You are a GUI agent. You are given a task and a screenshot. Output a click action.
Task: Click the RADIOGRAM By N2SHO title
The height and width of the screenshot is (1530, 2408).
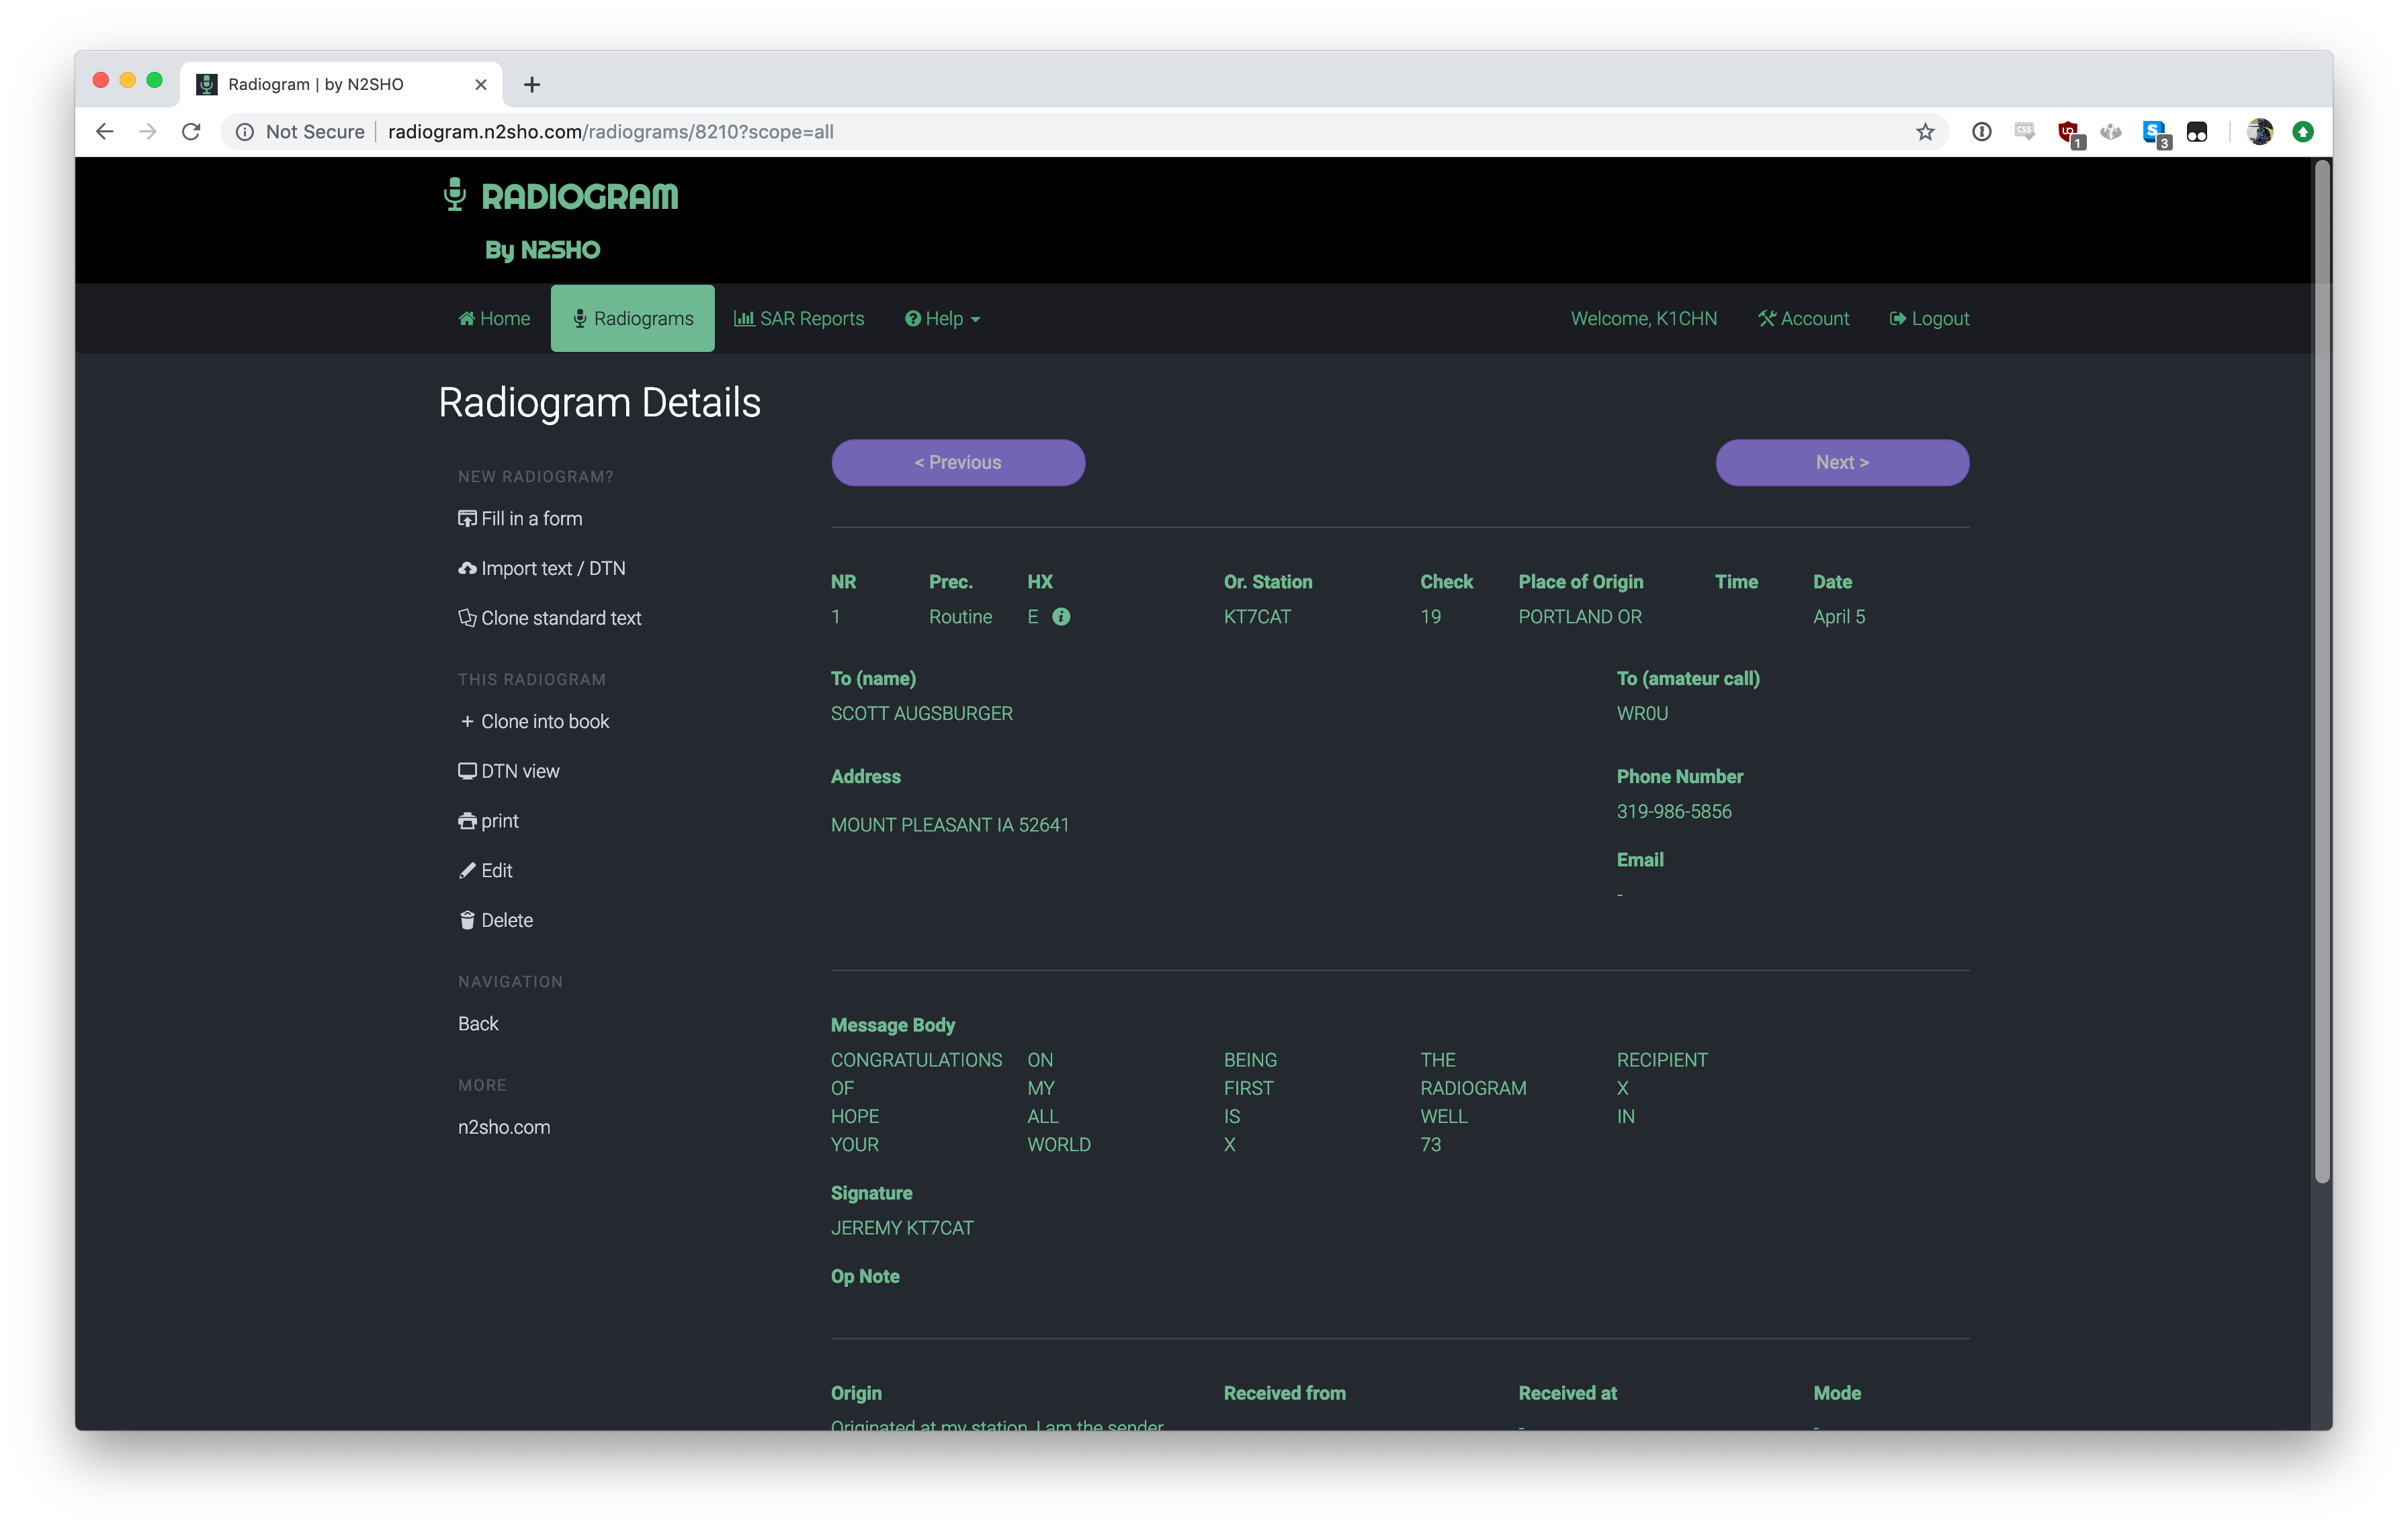561,220
